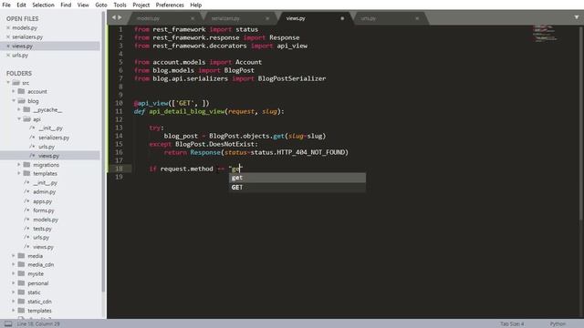Change Tab Size setting in status bar
This screenshot has height=328, width=584.
point(512,324)
